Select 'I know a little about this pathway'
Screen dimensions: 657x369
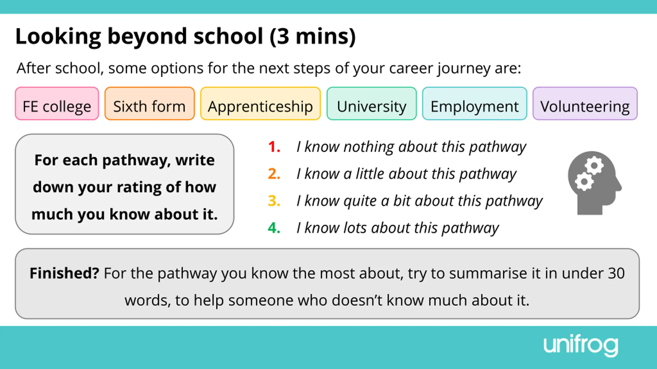(x=406, y=174)
